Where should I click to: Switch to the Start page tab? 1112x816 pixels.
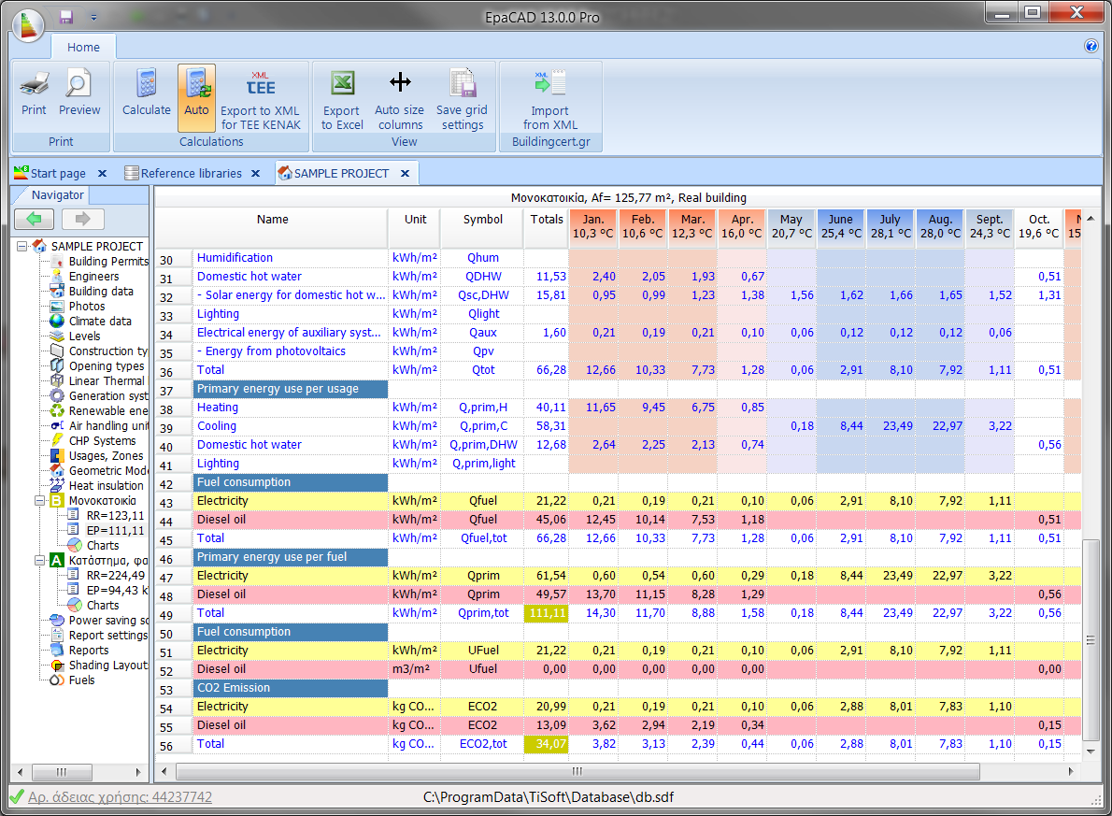click(x=57, y=174)
